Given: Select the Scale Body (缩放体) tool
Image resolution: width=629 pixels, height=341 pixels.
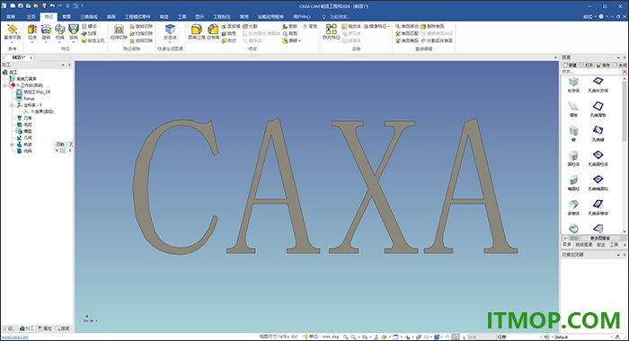Looking at the screenshot, I should pos(351,26).
